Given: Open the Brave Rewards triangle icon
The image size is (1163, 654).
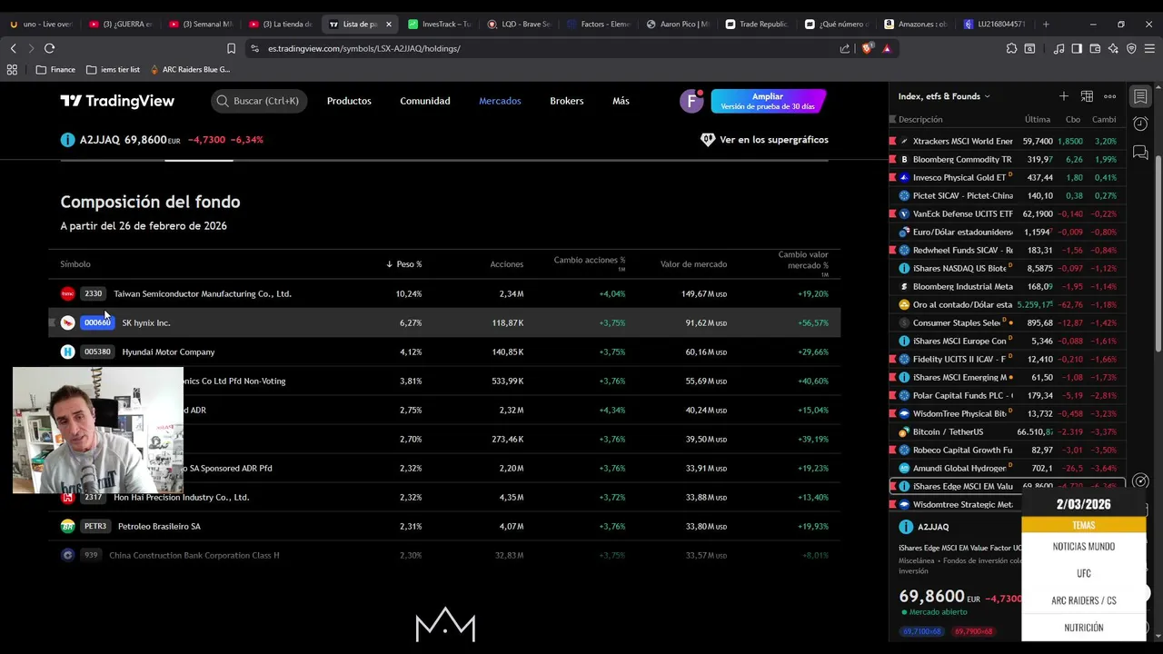Looking at the screenshot, I should pyautogui.click(x=887, y=48).
